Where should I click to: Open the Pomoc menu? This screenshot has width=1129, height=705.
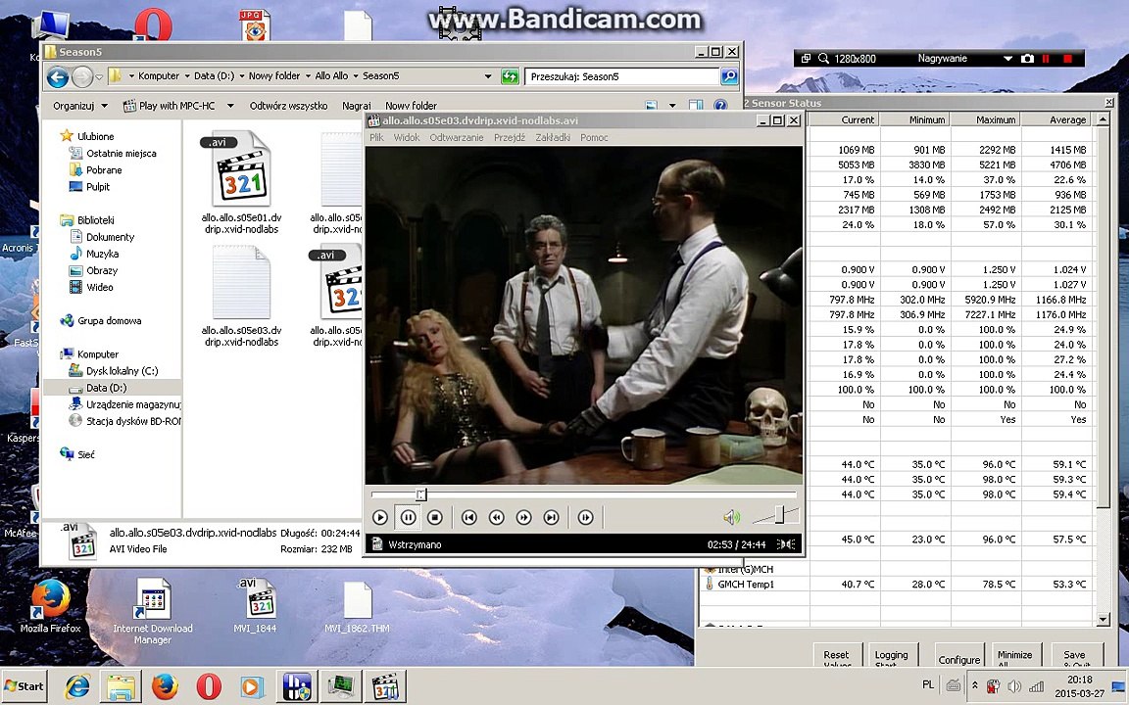[x=594, y=137]
